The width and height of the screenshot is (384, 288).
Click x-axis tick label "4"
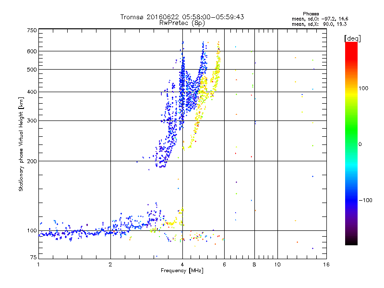pyautogui.click(x=182, y=264)
